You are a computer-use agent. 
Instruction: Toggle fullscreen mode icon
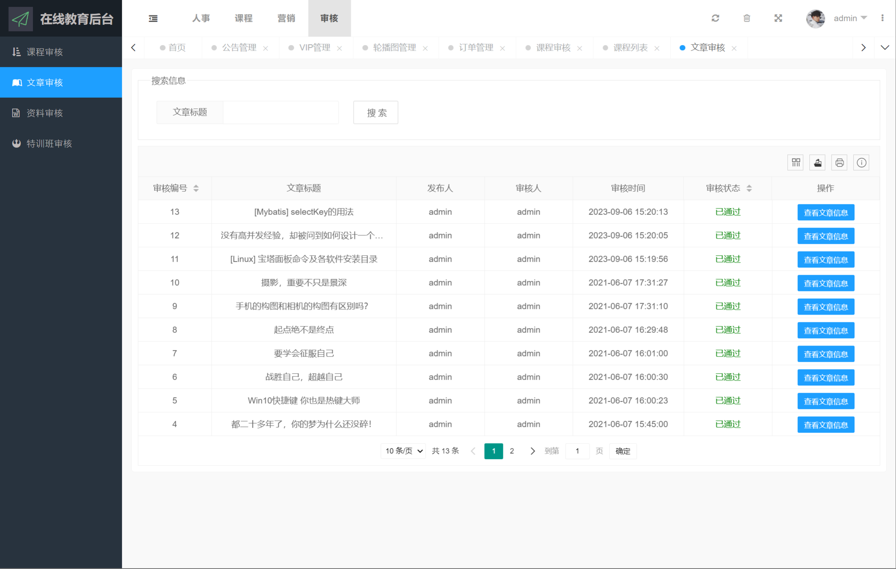click(x=778, y=18)
